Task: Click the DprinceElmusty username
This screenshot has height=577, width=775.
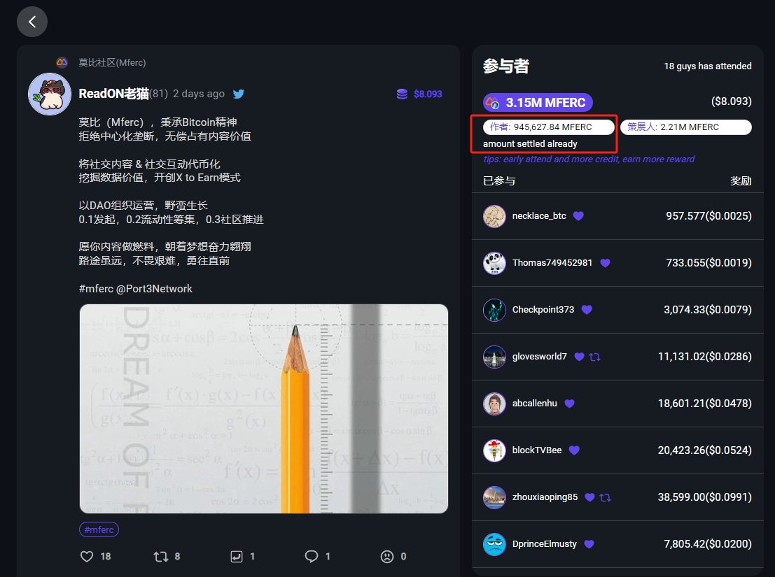Action: pyautogui.click(x=544, y=544)
